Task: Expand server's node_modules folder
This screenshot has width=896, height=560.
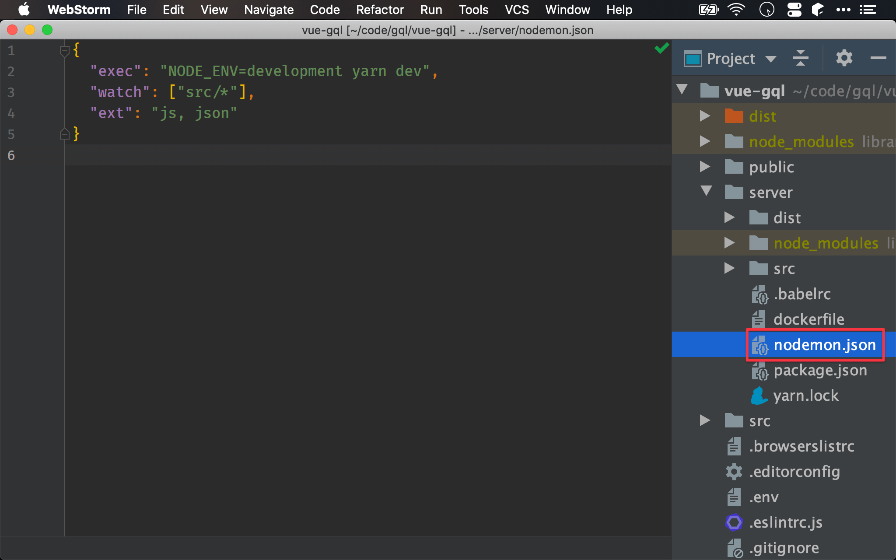Action: (x=729, y=243)
